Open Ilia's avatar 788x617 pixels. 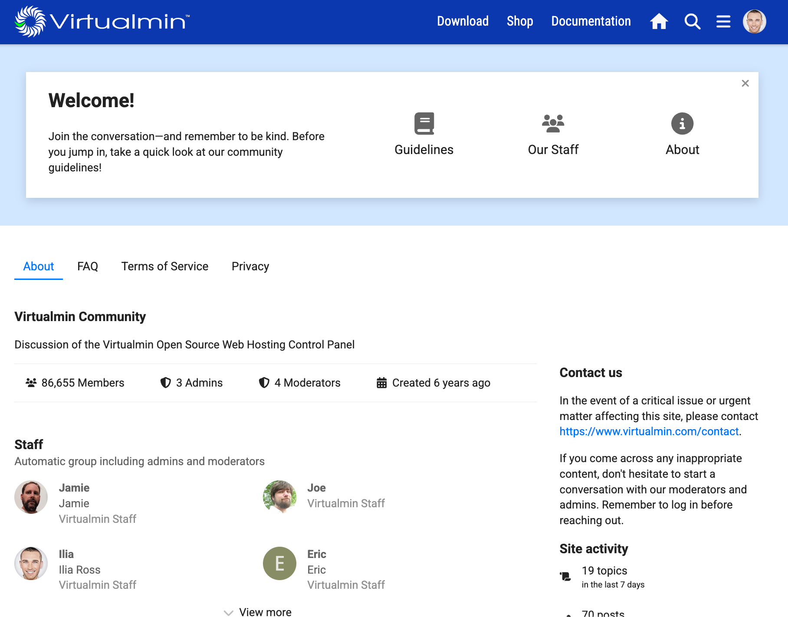click(31, 563)
